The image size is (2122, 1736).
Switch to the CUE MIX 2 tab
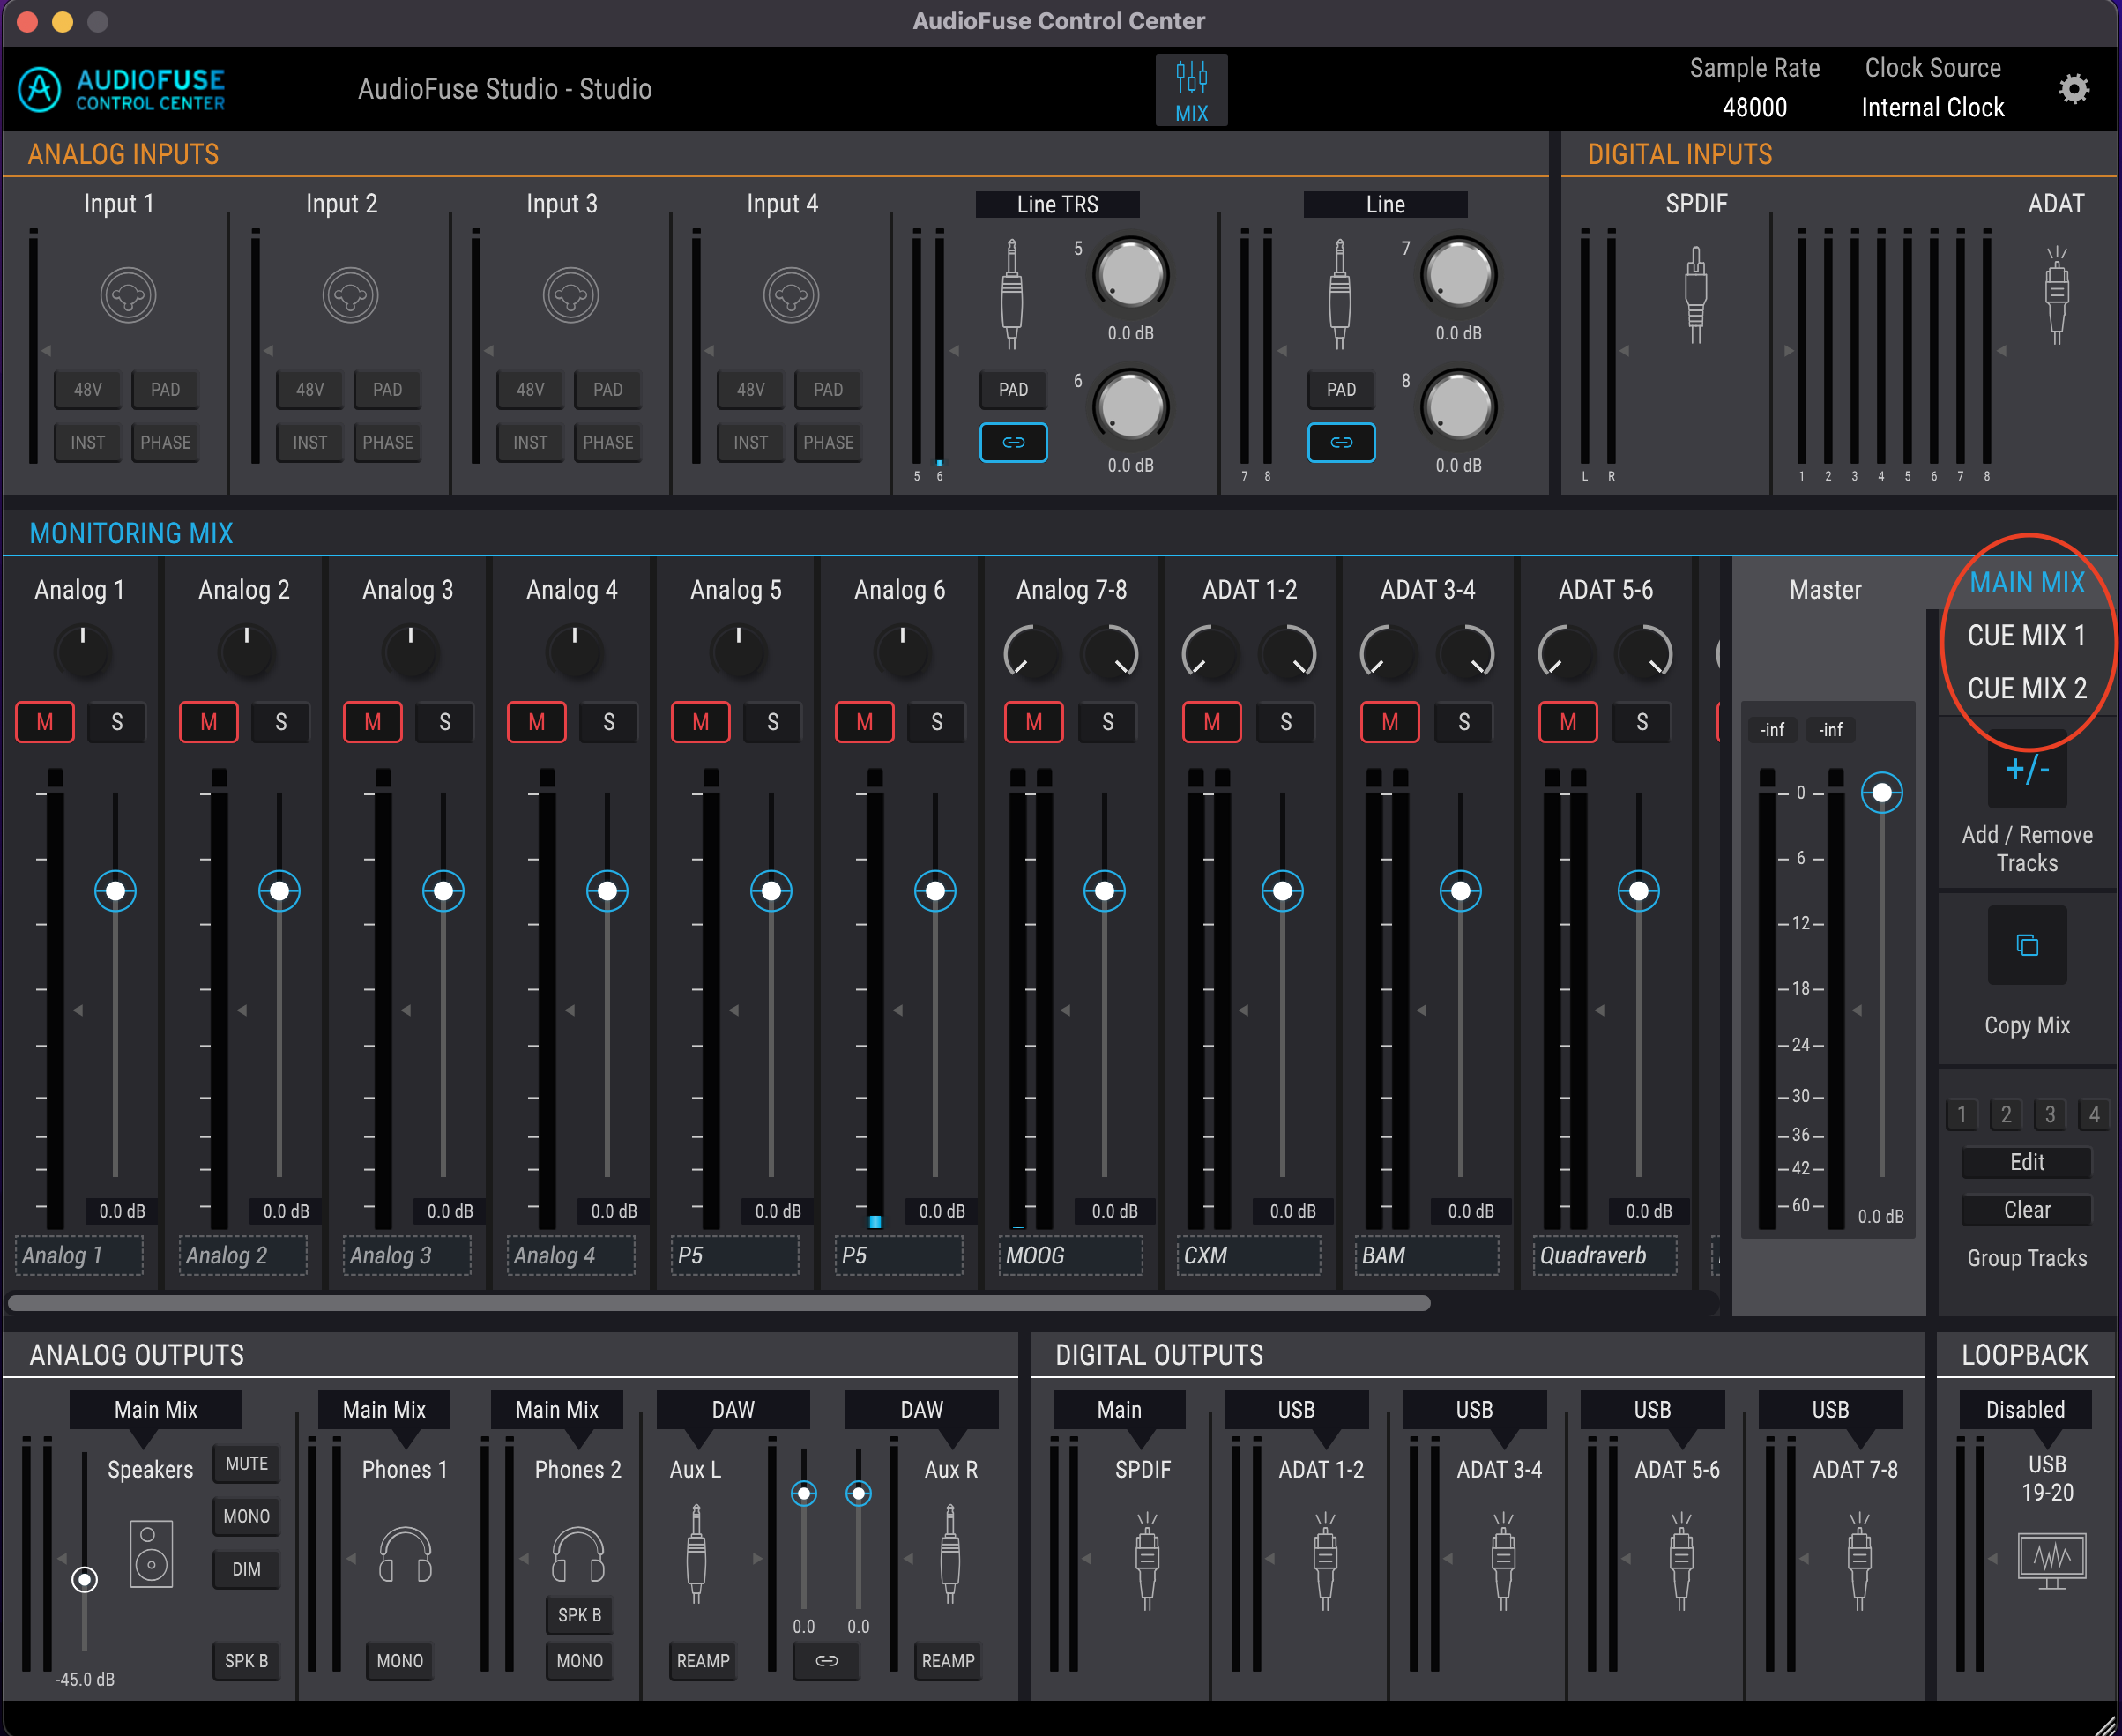coord(2026,689)
